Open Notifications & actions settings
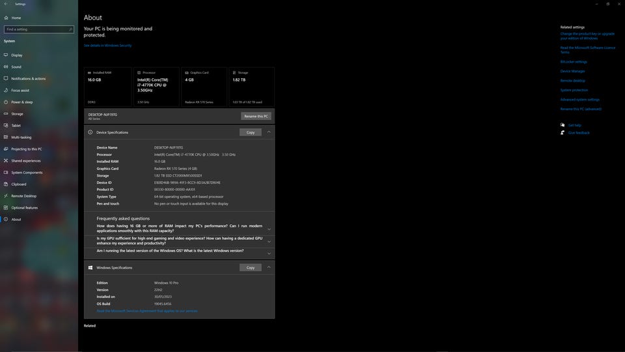Viewport: 625px width, 352px height. (28, 79)
